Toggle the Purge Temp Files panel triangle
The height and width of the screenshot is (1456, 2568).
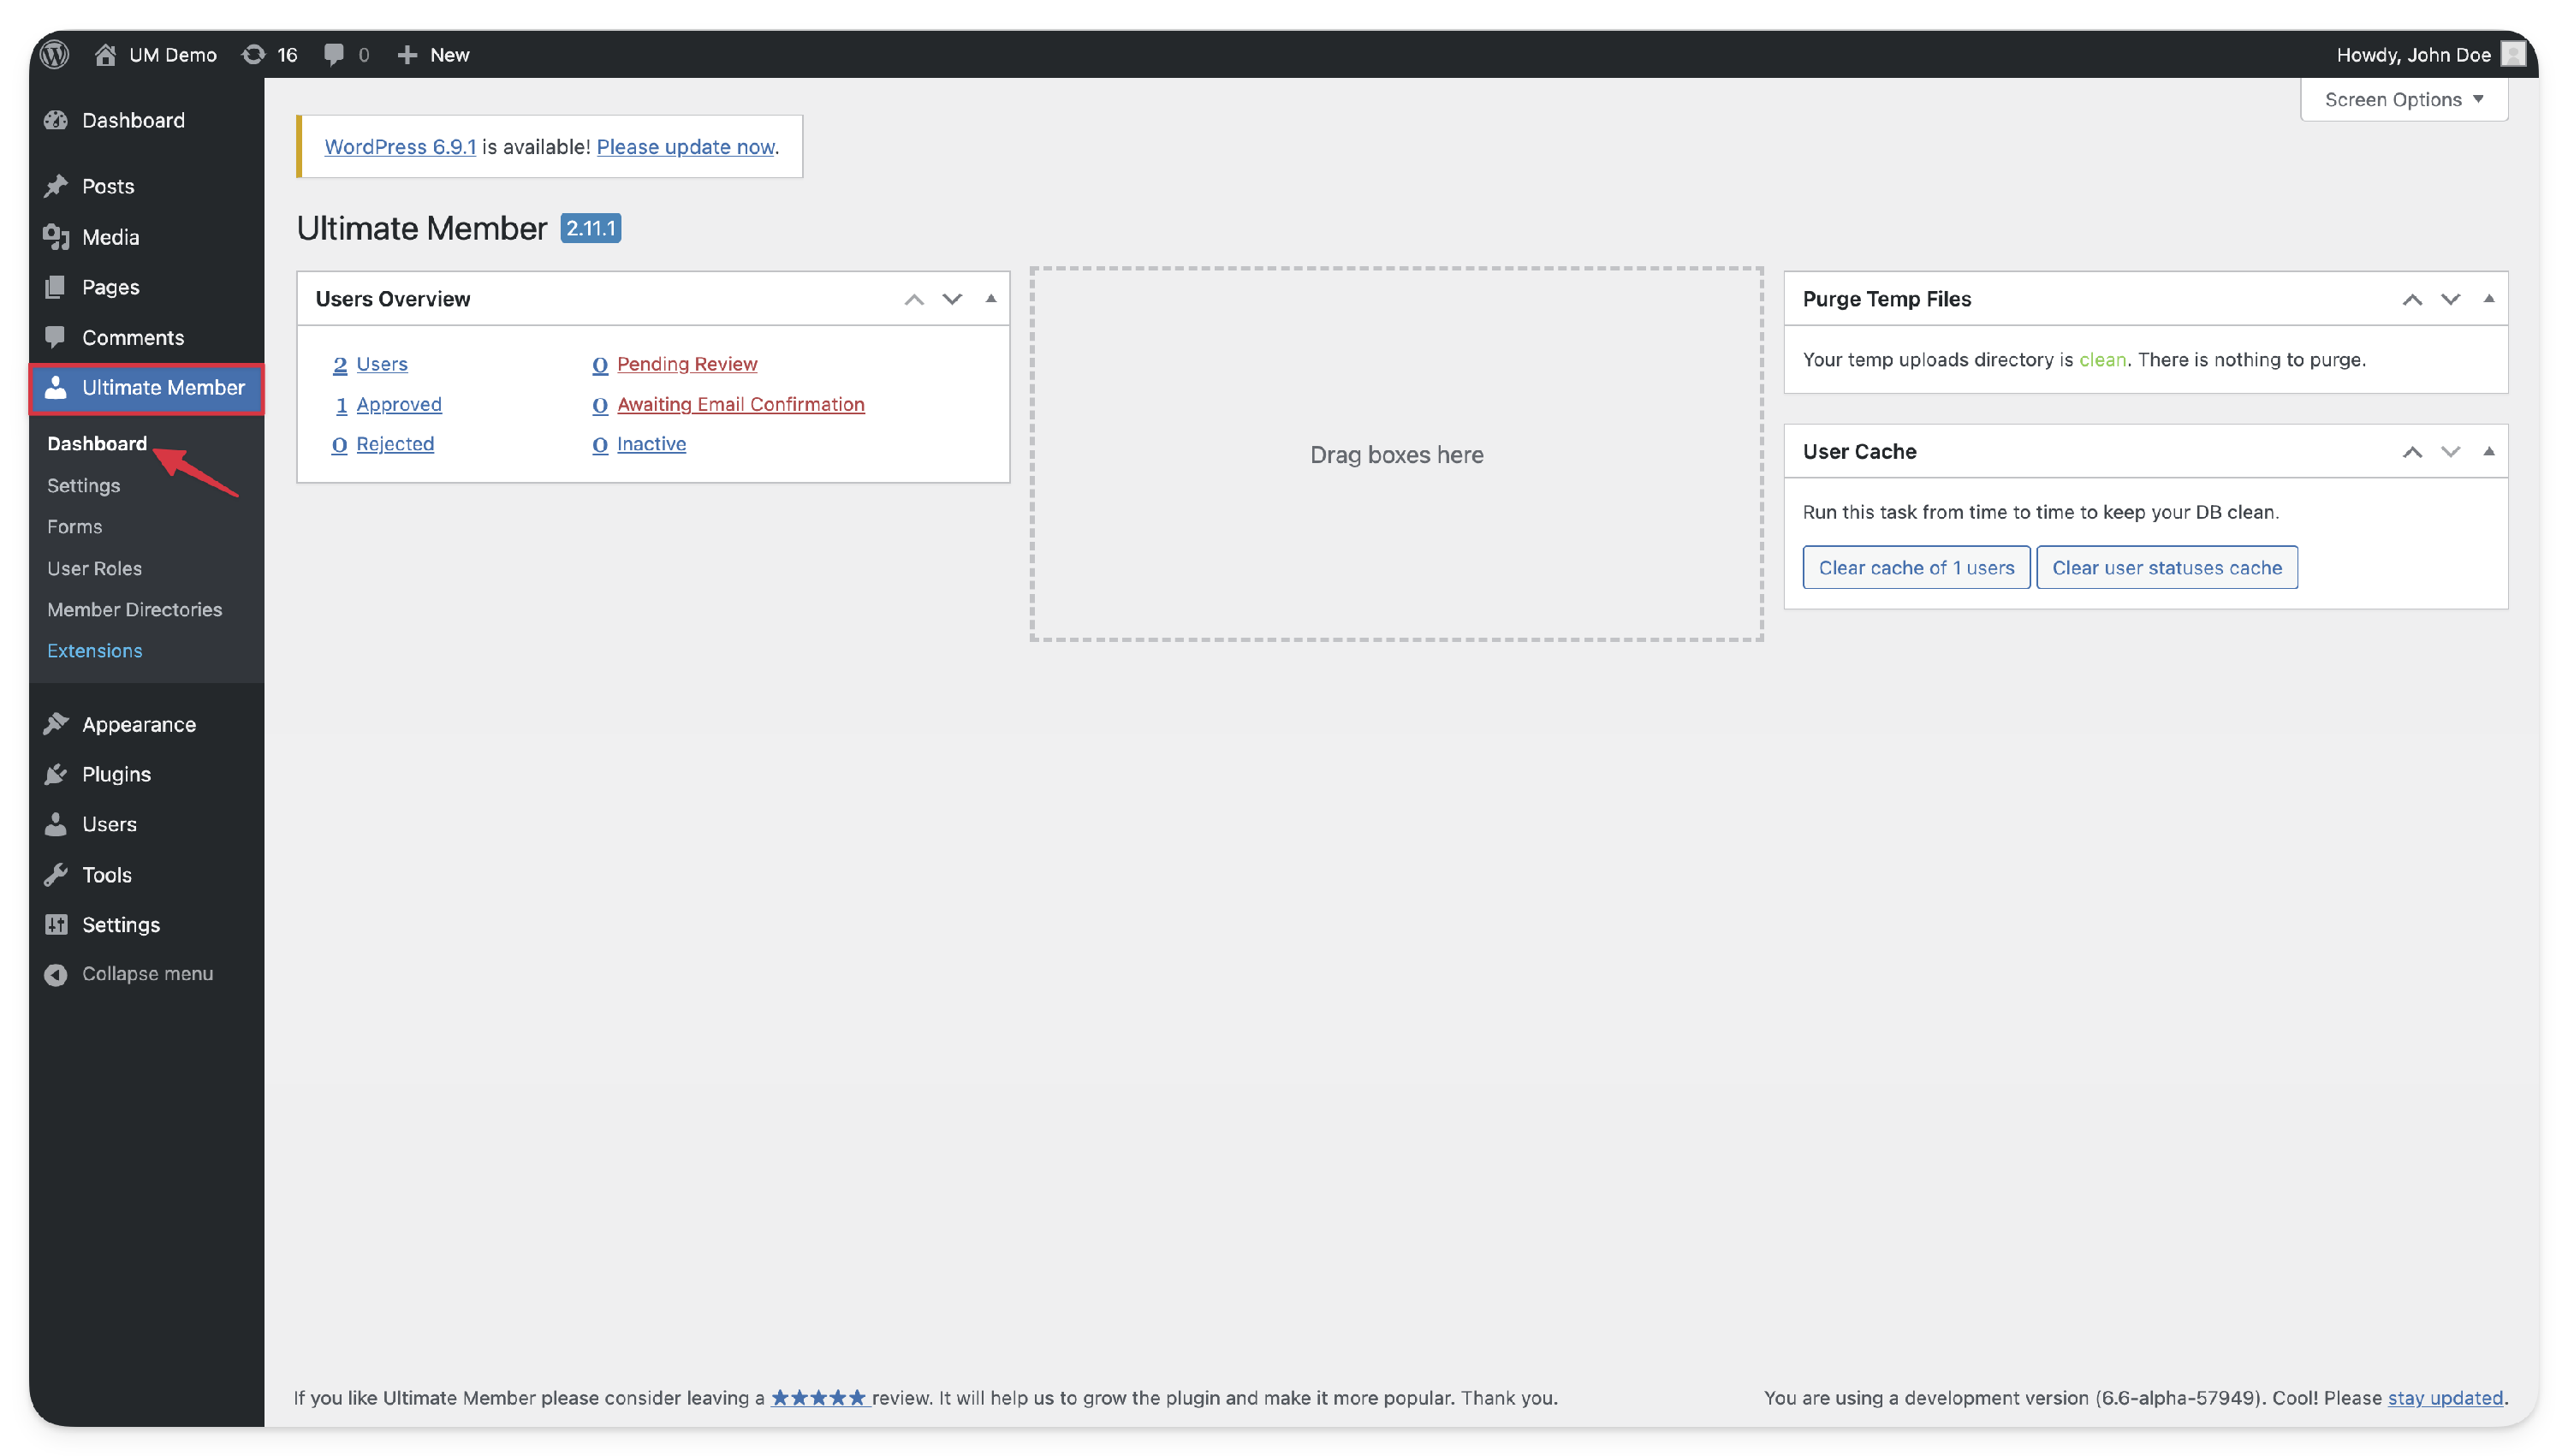[x=2488, y=298]
